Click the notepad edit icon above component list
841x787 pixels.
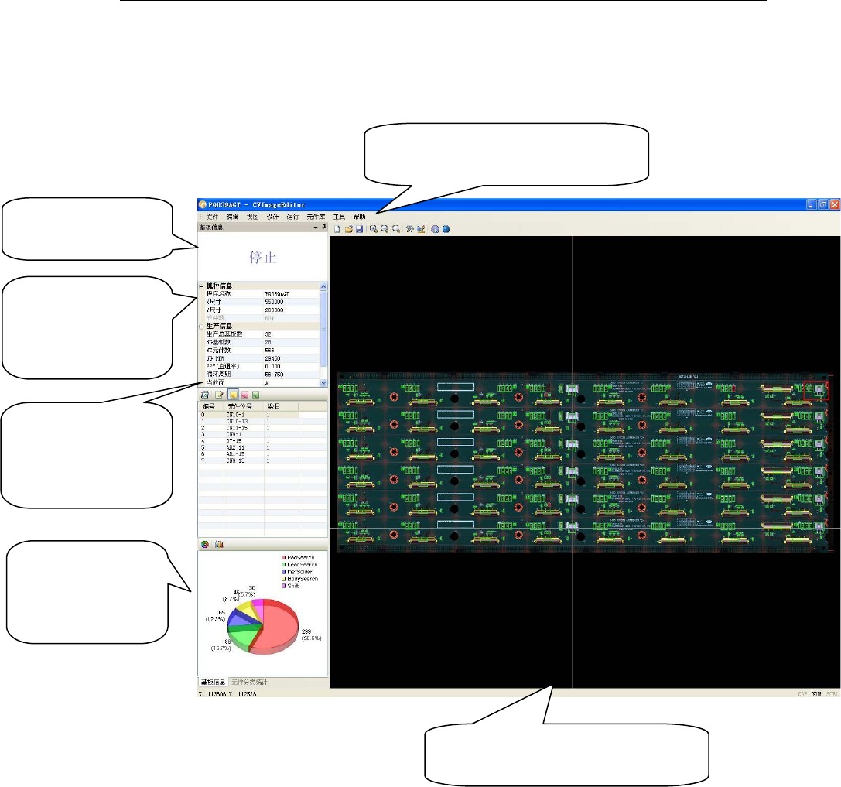[x=220, y=395]
